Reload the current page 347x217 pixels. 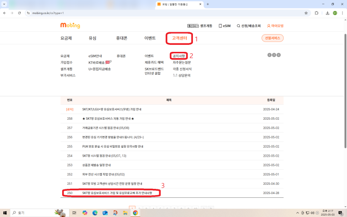click(20, 13)
